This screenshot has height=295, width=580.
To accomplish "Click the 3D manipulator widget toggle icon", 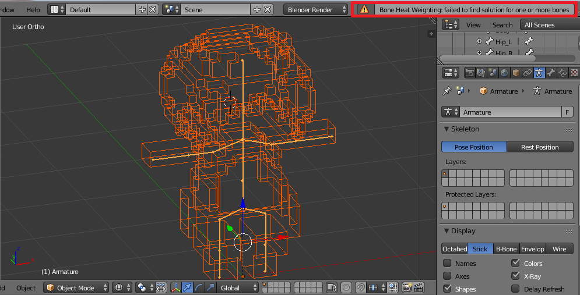I will pos(176,287).
